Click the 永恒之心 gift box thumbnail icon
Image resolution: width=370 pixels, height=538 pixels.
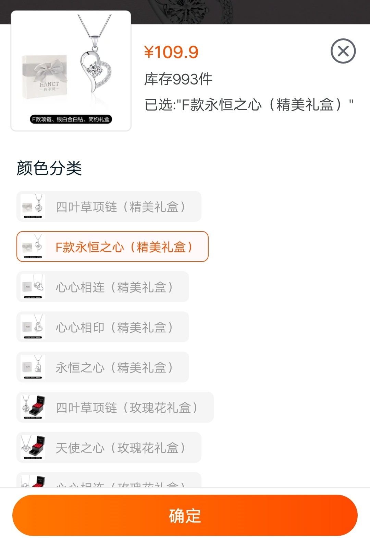click(33, 367)
